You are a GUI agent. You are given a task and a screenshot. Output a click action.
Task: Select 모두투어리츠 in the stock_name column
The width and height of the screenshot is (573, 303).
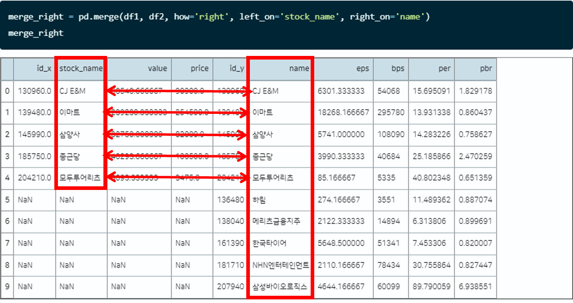(x=80, y=178)
